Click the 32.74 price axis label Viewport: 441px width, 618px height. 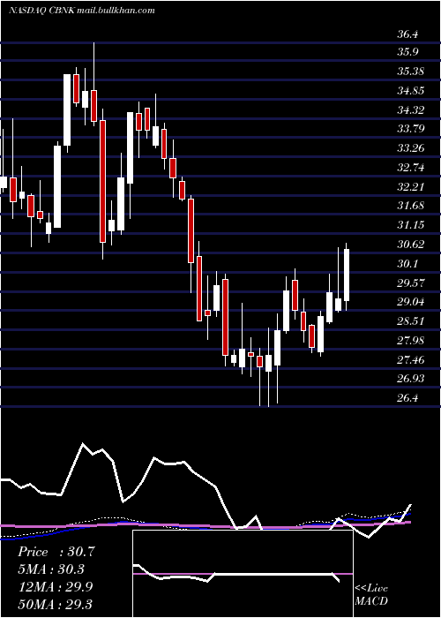click(410, 168)
